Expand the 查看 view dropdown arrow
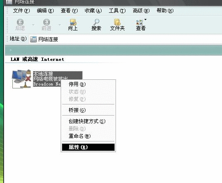This screenshot has height=183, width=222. 145,20
